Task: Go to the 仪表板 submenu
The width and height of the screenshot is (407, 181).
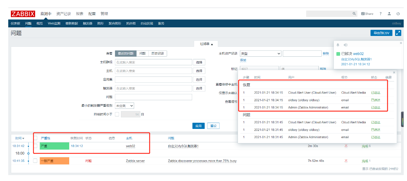Action: (15, 23)
